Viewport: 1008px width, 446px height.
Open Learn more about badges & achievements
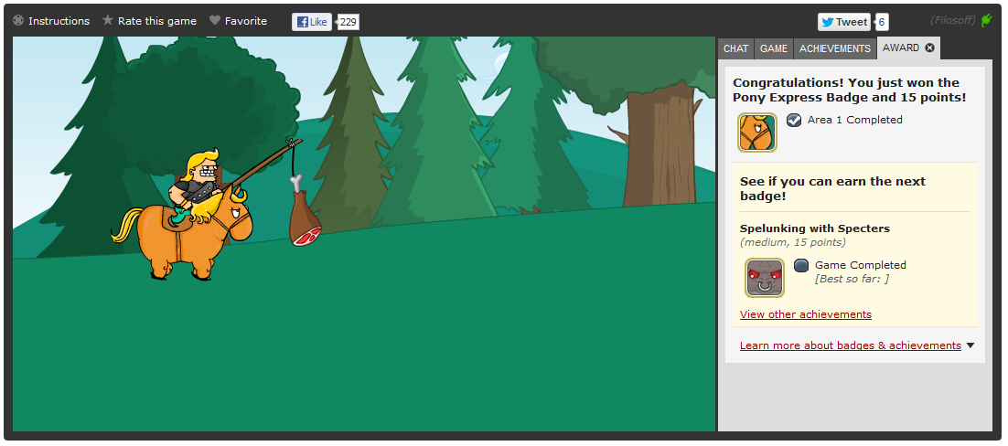tap(850, 345)
